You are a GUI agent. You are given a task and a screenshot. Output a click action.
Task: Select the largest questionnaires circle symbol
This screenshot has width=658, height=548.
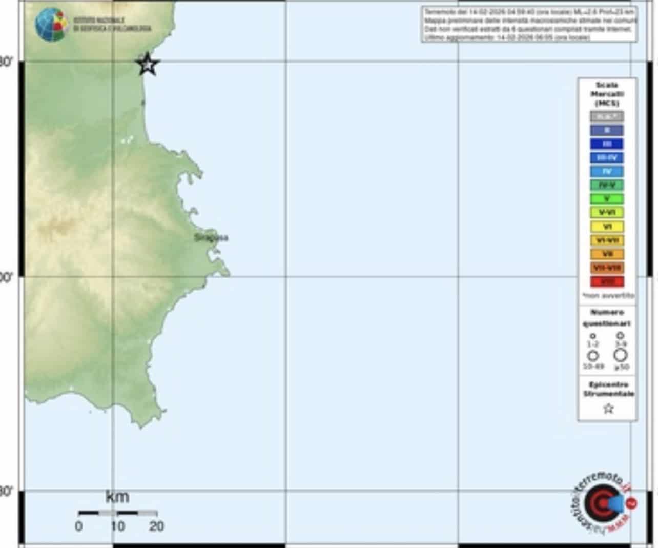pyautogui.click(x=620, y=355)
